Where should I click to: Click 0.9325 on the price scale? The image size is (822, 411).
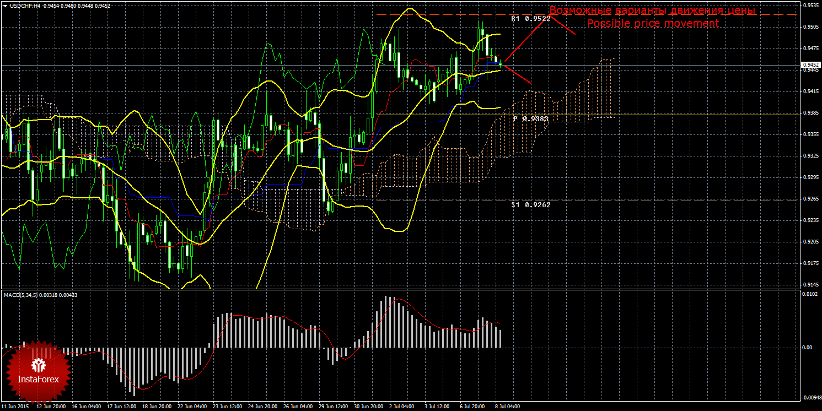click(x=810, y=155)
